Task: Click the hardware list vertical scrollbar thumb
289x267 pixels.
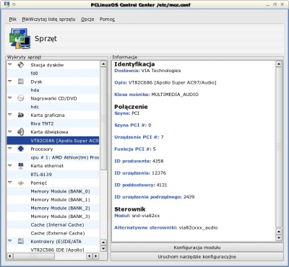Action: tap(103, 118)
